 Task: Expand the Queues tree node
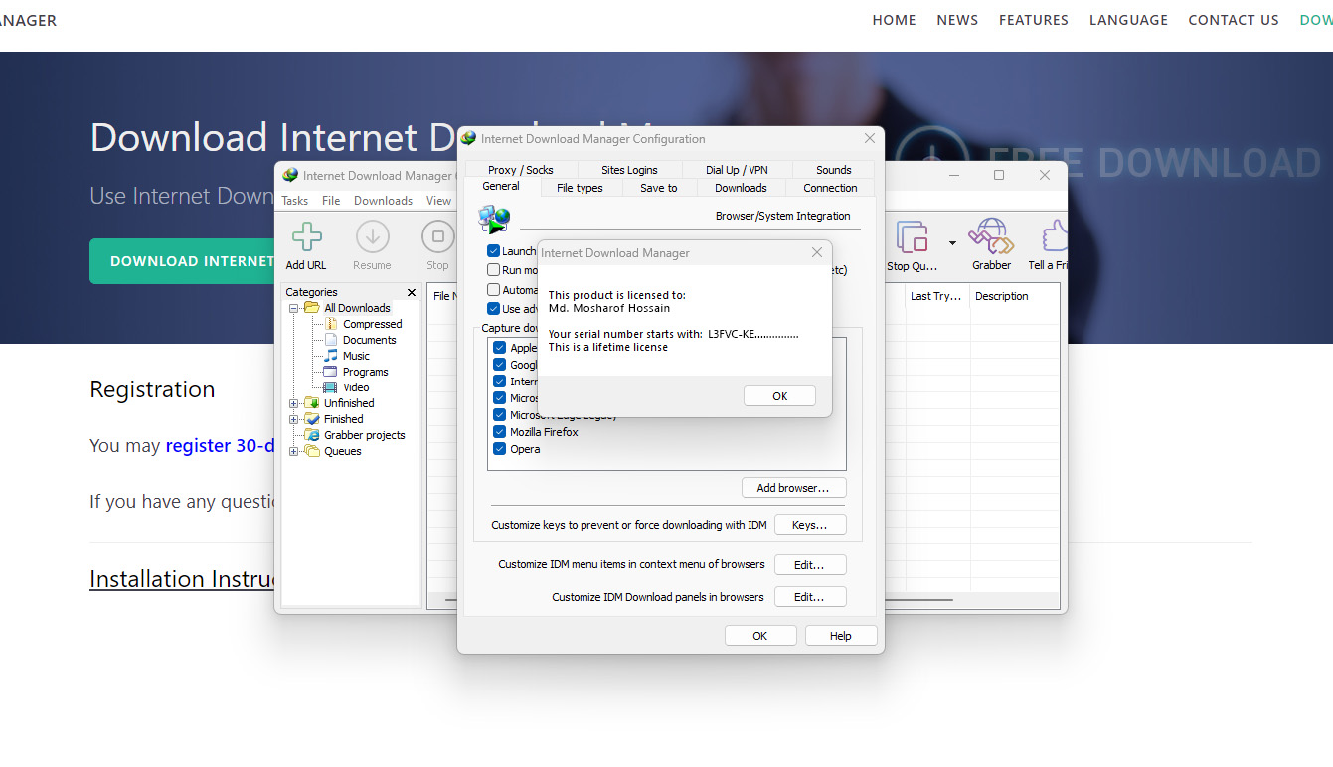tap(294, 451)
